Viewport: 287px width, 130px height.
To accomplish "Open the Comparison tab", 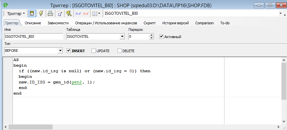I will point(204,23).
